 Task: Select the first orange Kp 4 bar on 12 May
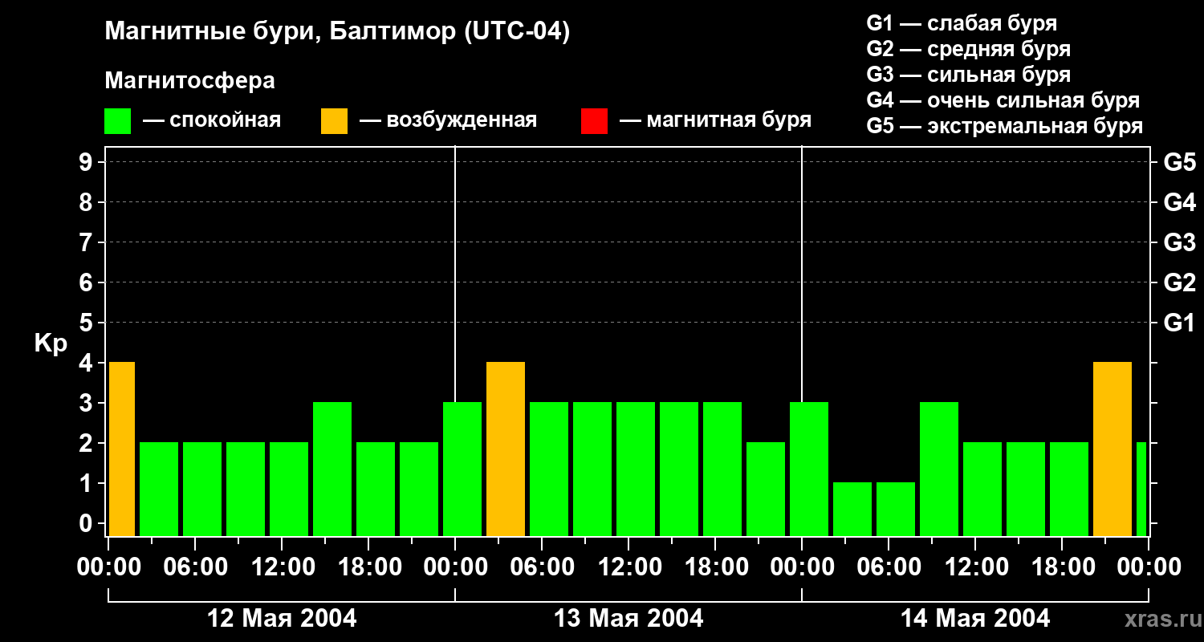pyautogui.click(x=122, y=449)
